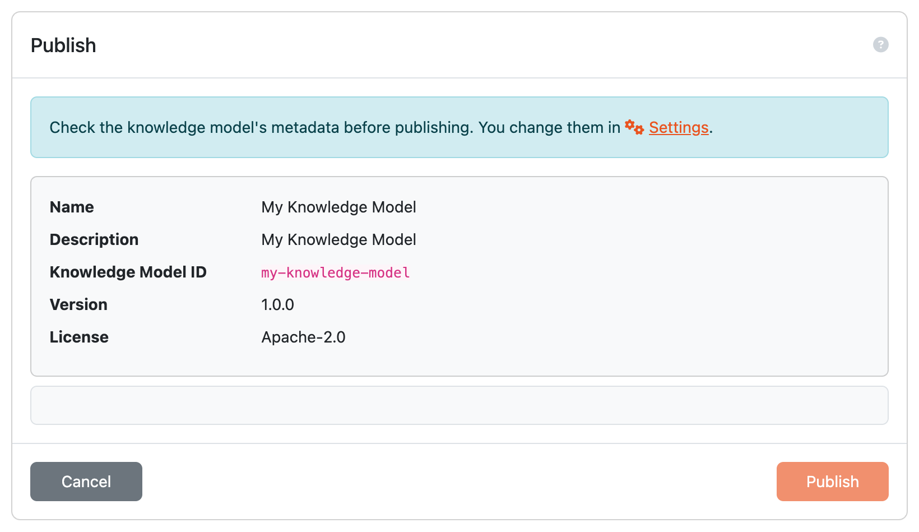This screenshot has width=919, height=532.
Task: Click the empty box below metadata panel
Action: (x=460, y=405)
